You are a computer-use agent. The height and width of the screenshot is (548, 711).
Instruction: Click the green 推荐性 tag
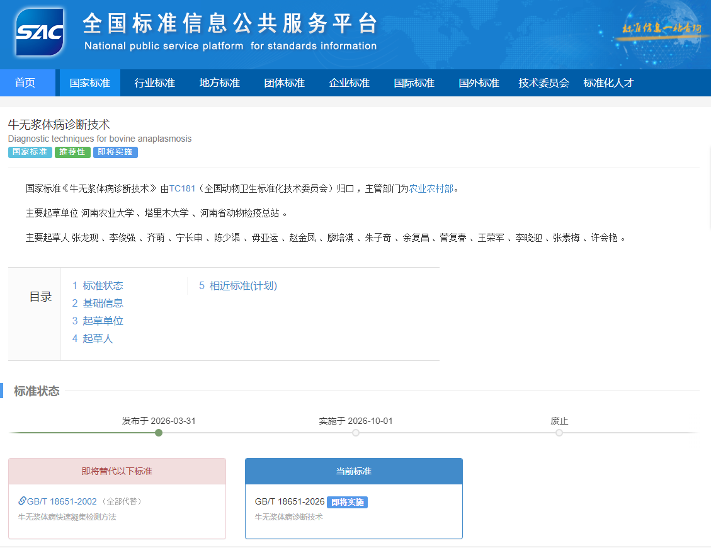(x=72, y=152)
